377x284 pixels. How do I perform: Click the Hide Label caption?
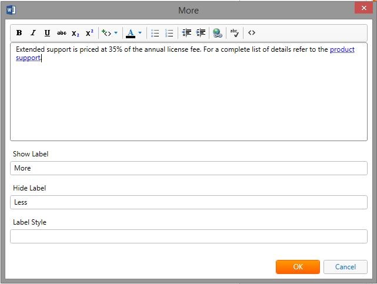[x=29, y=188]
